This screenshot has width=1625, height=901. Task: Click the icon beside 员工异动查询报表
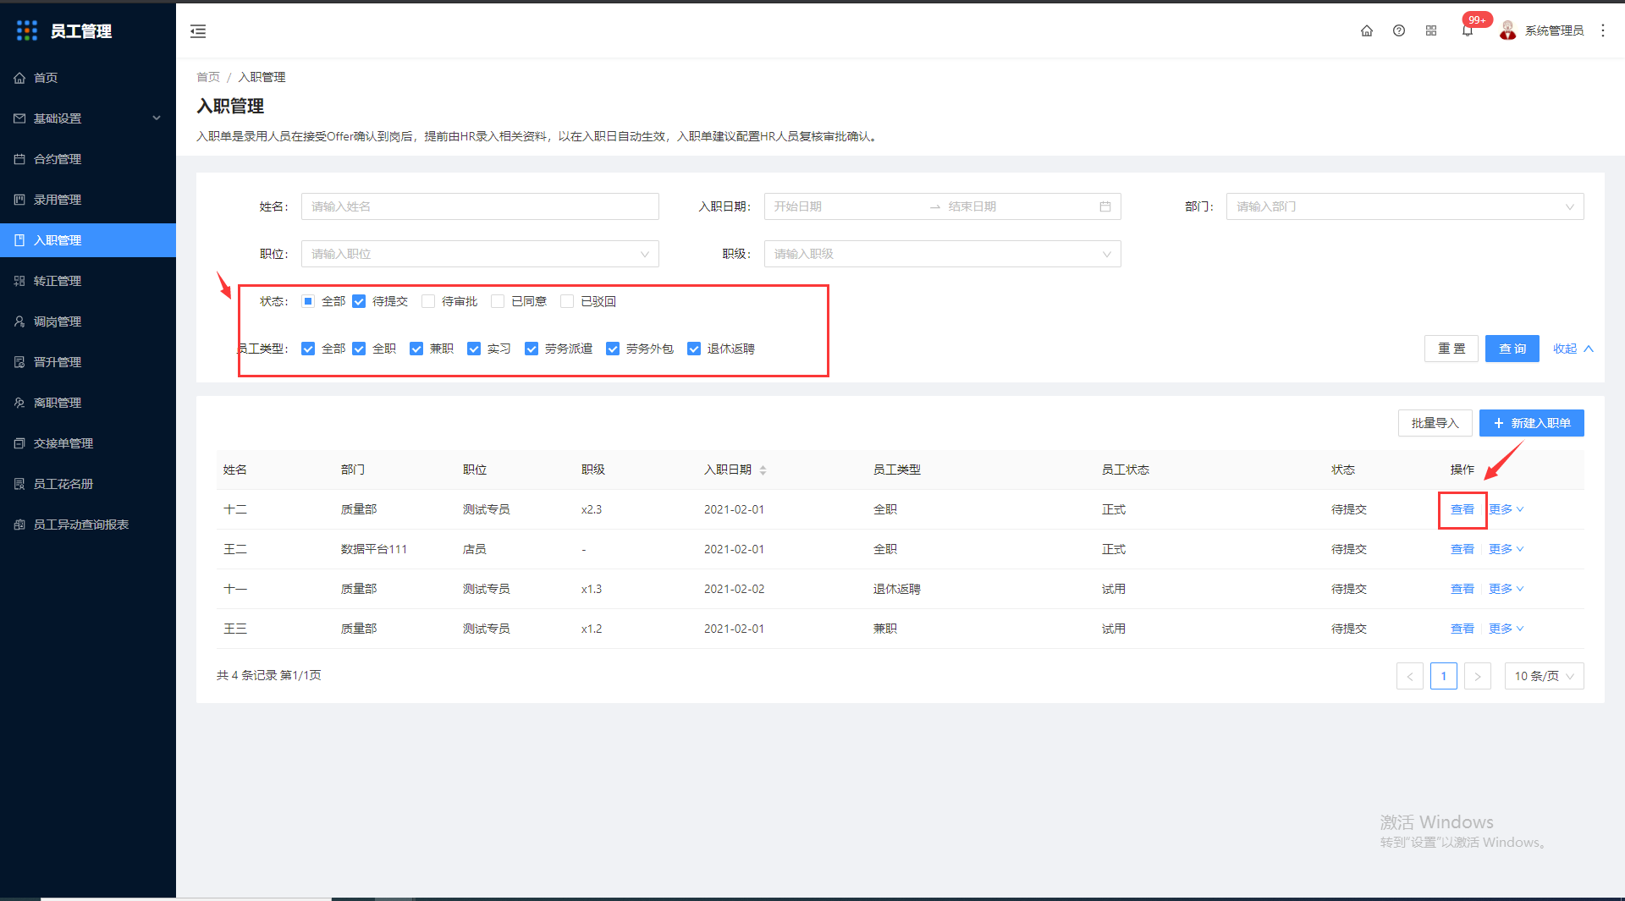tap(19, 525)
